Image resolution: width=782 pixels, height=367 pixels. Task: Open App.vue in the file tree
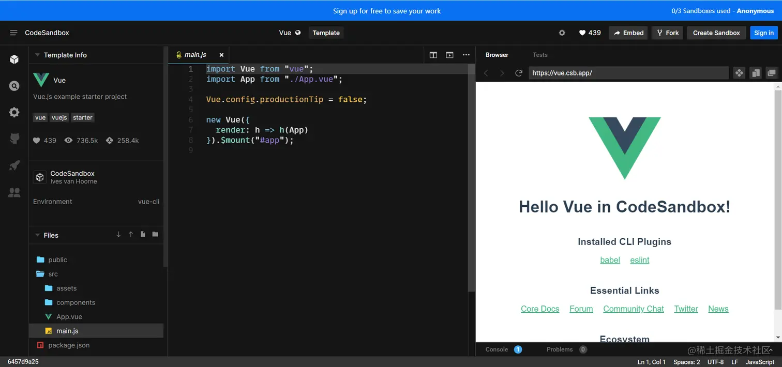click(x=96, y=317)
